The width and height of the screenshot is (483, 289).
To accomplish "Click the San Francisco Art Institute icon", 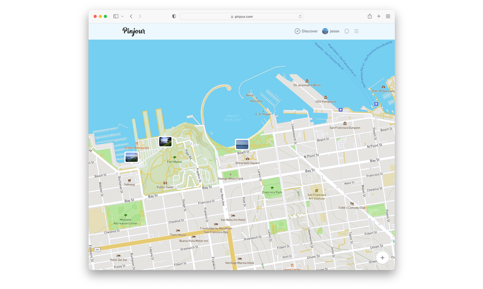I will click(x=316, y=191).
